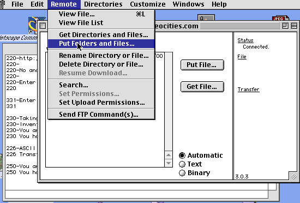
Task: Click the 230-Taking line in log window
Action: [x=22, y=118]
